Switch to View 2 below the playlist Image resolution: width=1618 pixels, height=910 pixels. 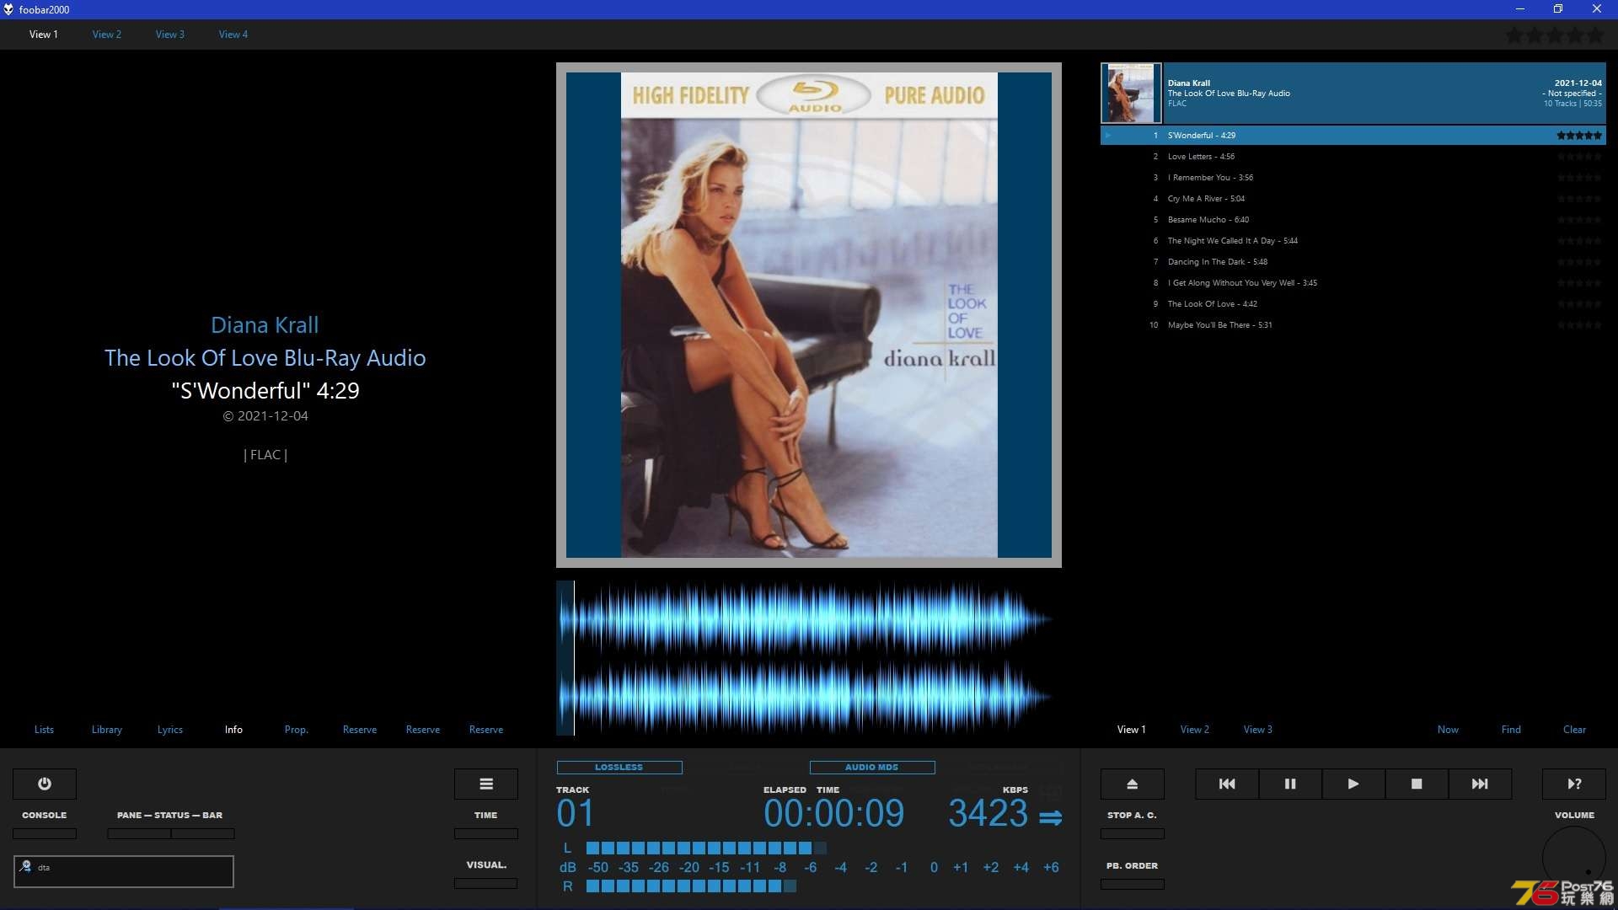[1195, 730]
